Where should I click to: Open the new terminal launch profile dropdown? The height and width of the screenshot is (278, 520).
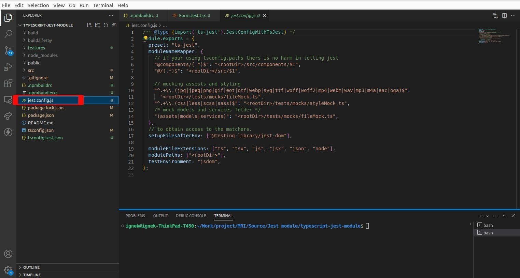click(488, 216)
